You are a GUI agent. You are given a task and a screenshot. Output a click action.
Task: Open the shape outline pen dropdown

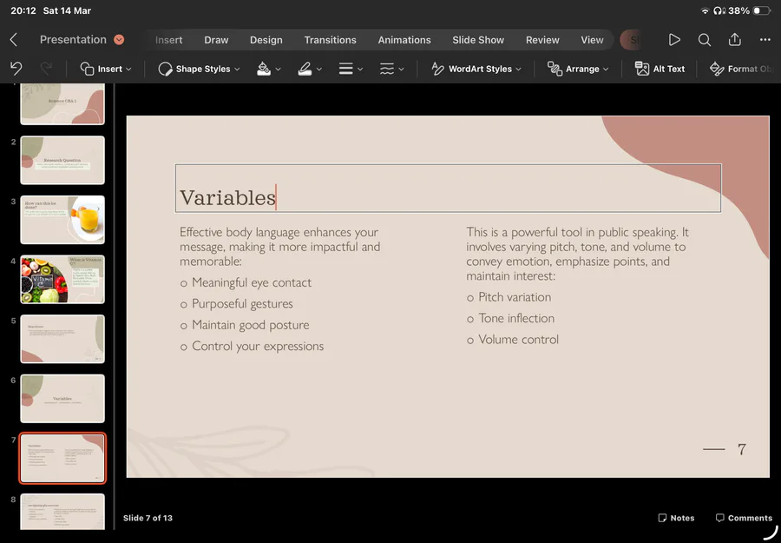point(310,69)
